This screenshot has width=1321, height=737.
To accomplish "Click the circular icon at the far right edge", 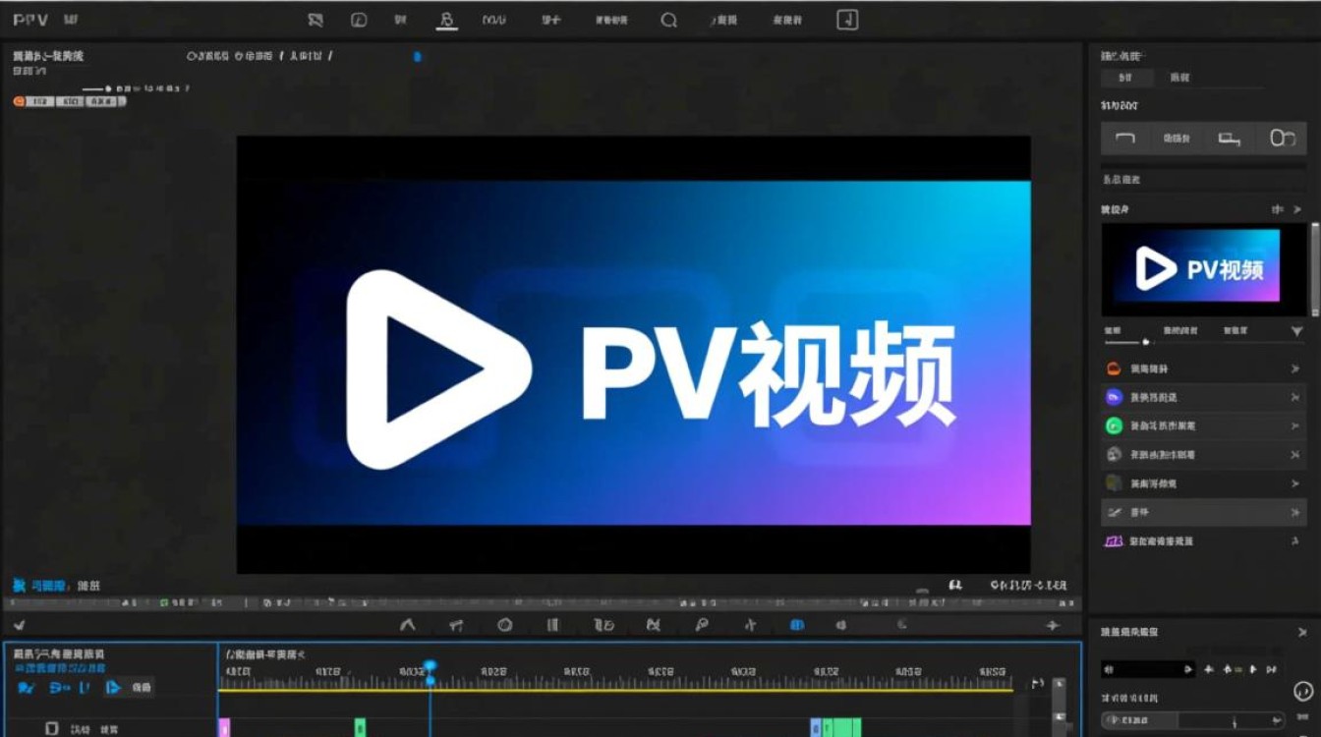I will pyautogui.click(x=1304, y=691).
